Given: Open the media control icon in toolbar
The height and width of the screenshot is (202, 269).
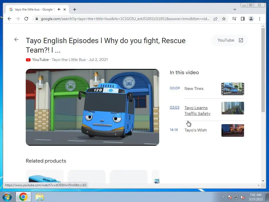Looking at the screenshot, I should tap(234, 19).
